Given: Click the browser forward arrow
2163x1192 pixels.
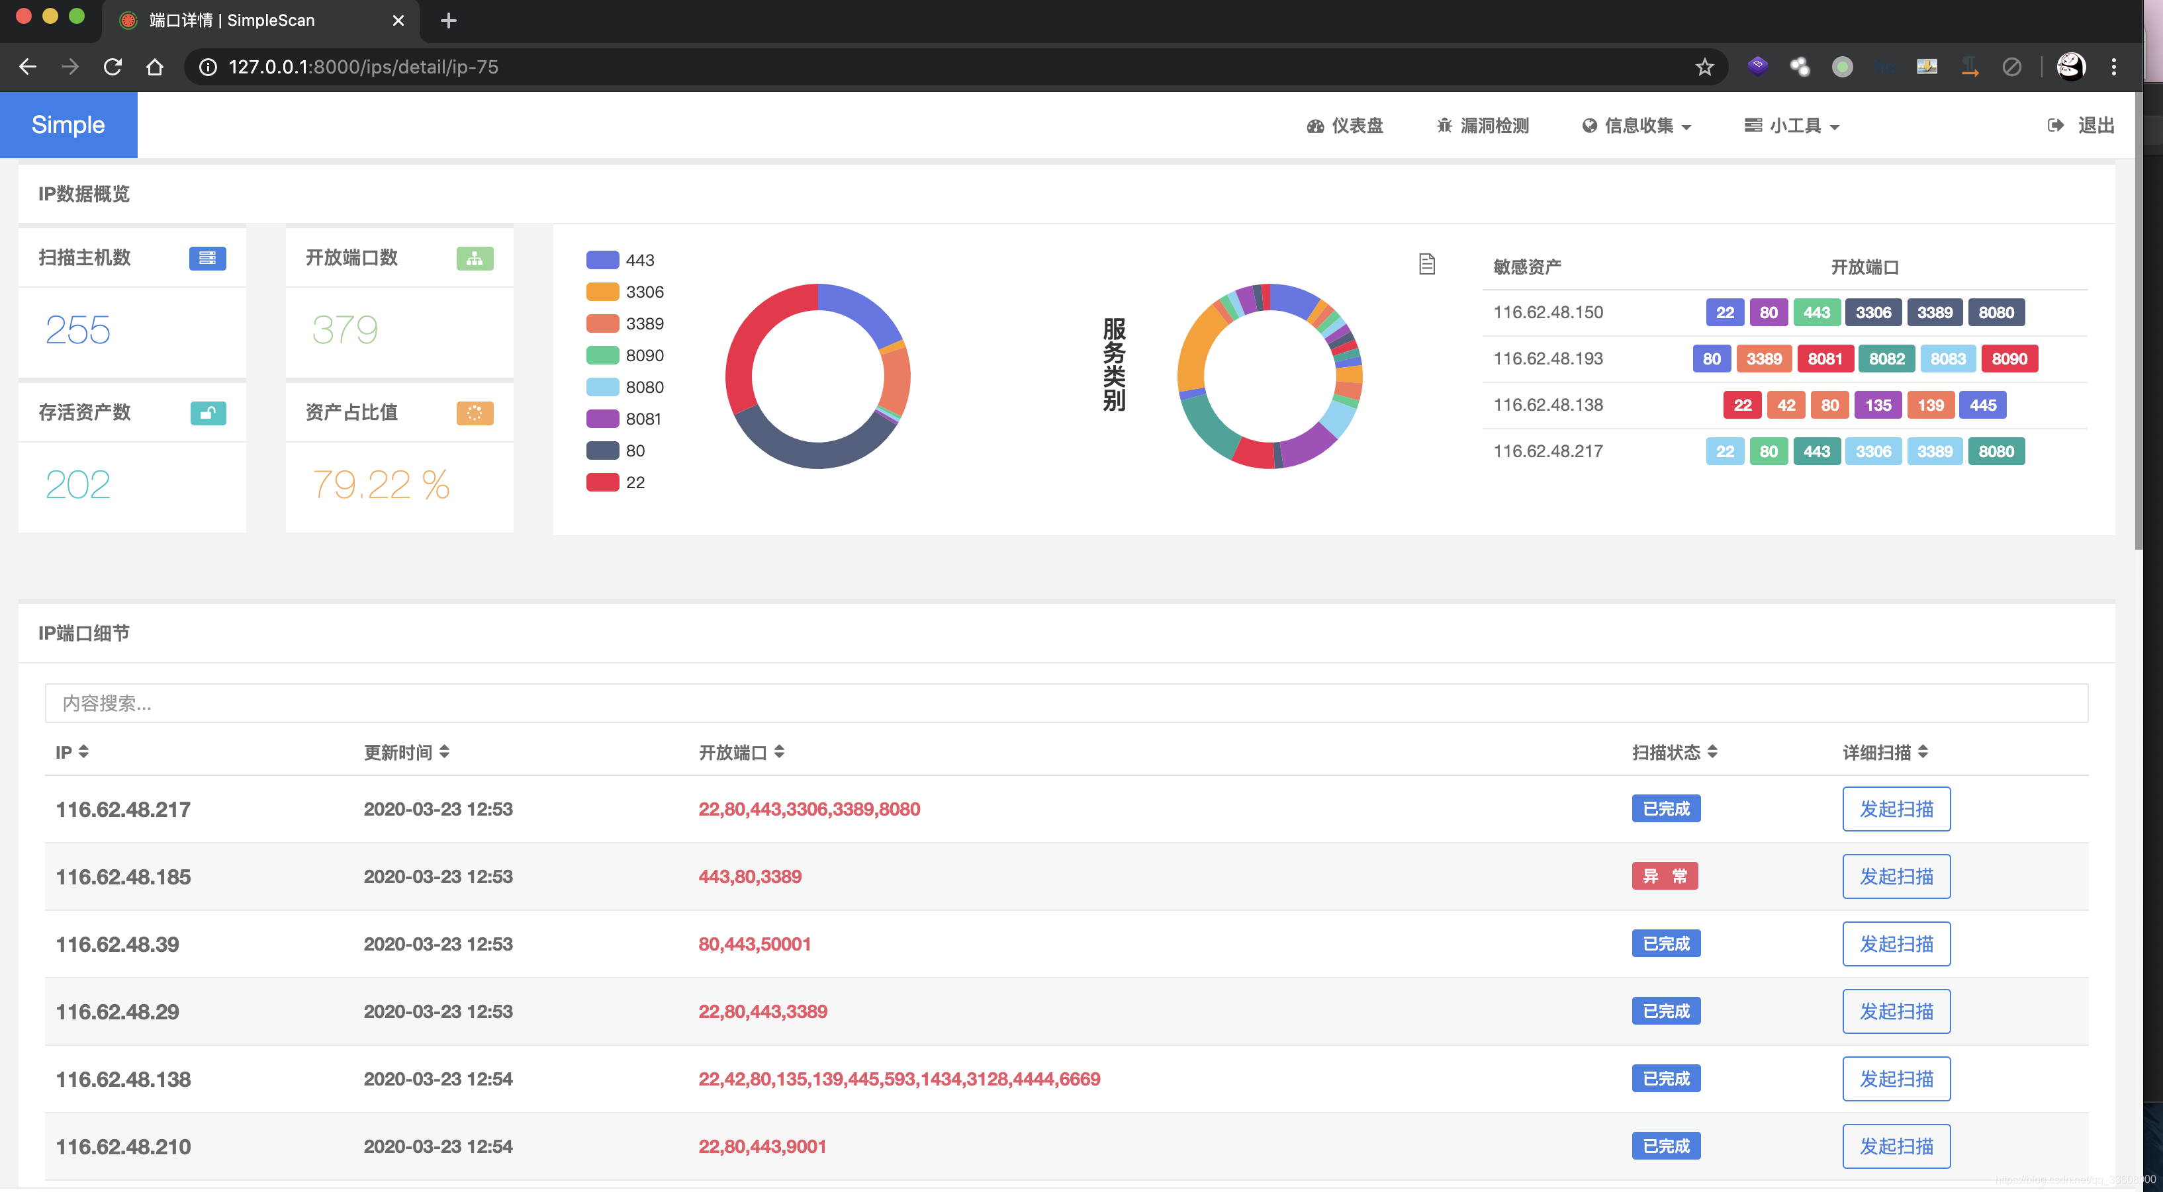Looking at the screenshot, I should click(69, 67).
